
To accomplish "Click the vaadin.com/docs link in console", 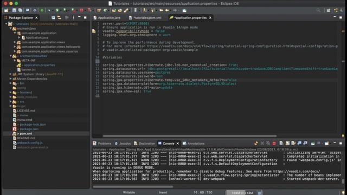I will (x=297, y=171).
